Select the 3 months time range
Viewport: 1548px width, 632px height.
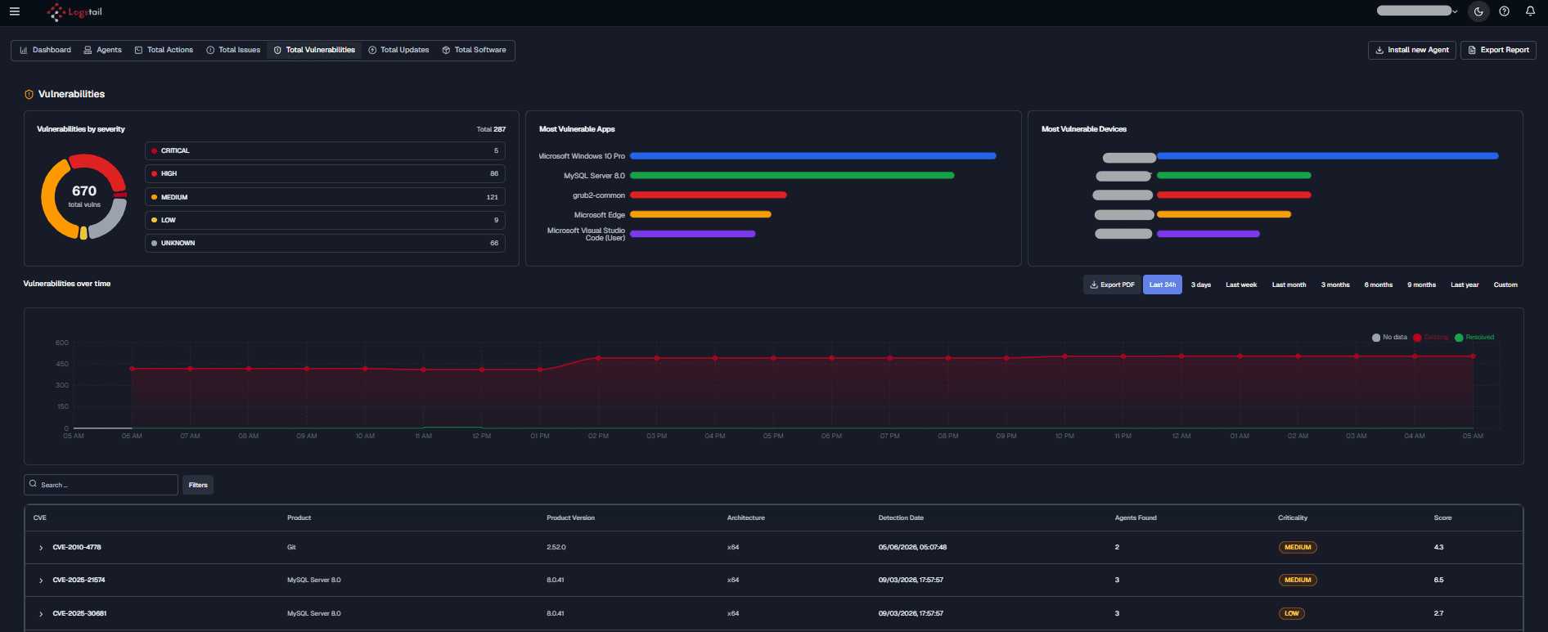[1335, 285]
